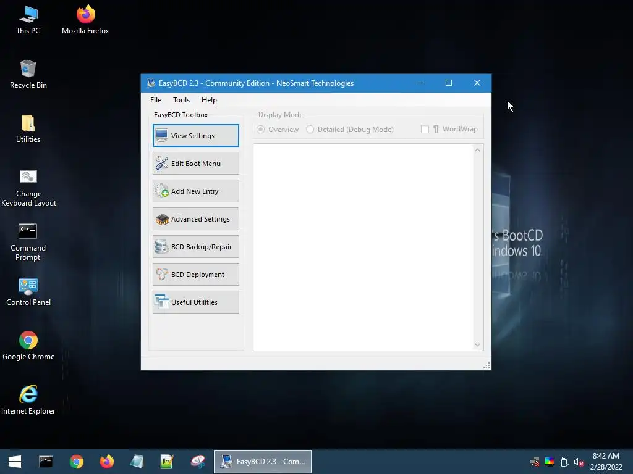The height and width of the screenshot is (474, 633).
Task: Click the USB device tray icon
Action: 565,462
